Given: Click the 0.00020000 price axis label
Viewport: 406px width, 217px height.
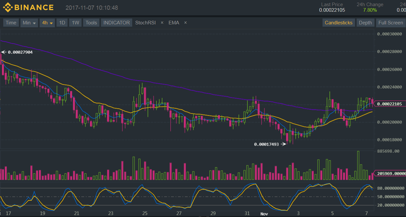Looking at the screenshot, I should (x=390, y=122).
